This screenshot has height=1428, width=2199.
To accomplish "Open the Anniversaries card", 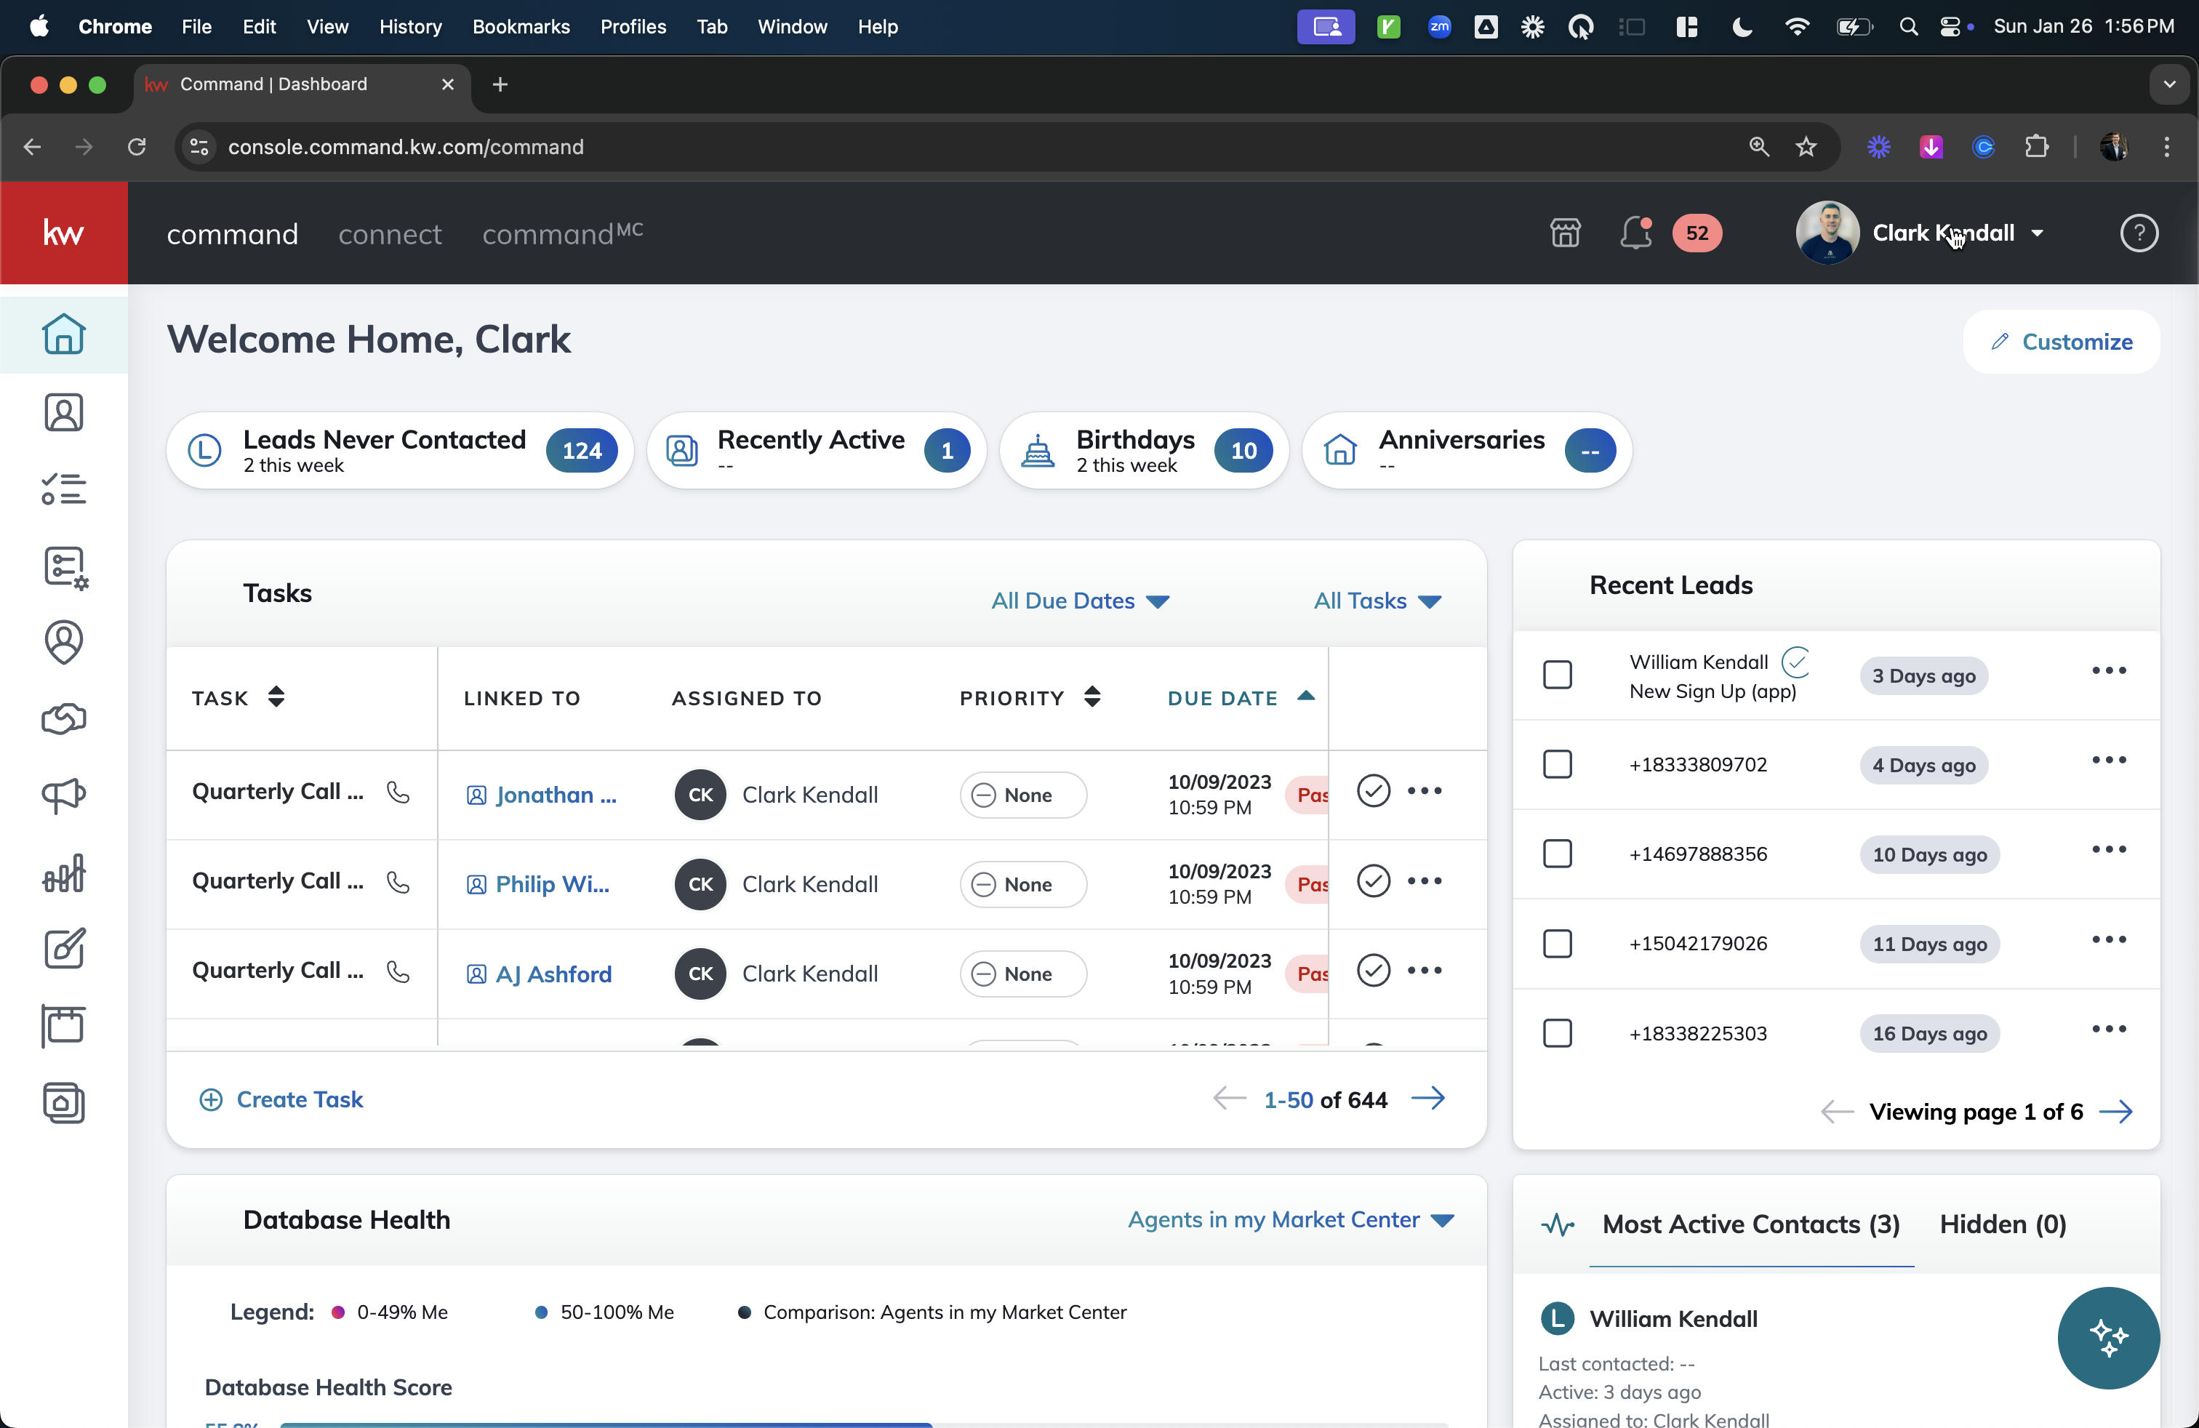I will click(x=1467, y=451).
